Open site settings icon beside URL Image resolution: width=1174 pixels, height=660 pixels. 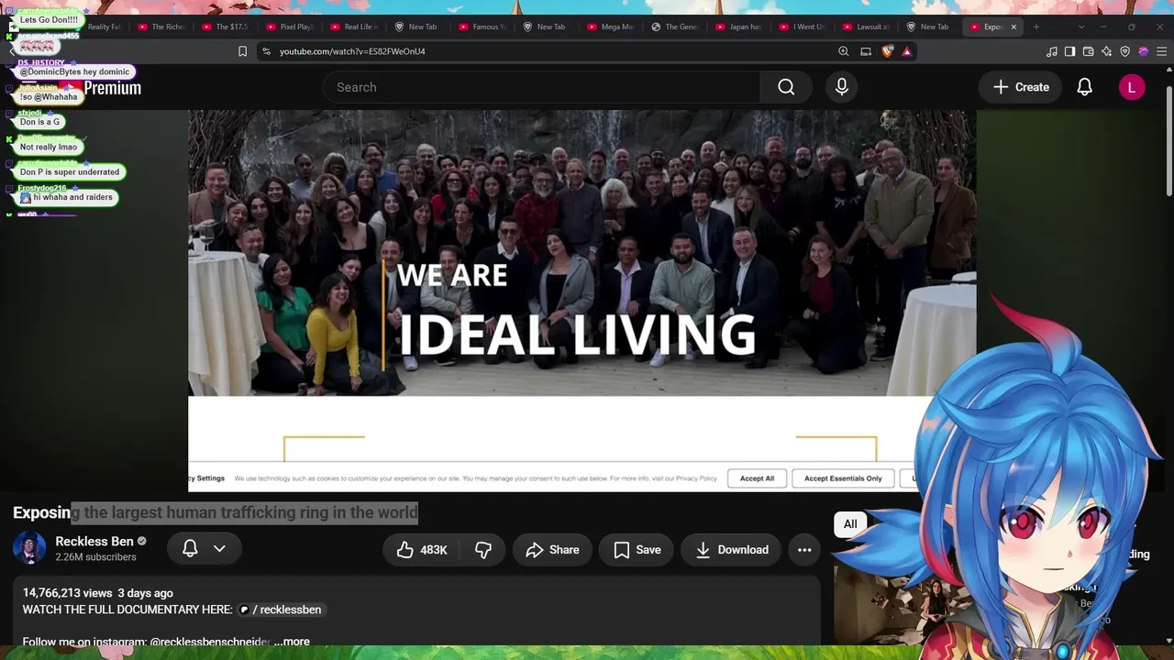pos(265,51)
